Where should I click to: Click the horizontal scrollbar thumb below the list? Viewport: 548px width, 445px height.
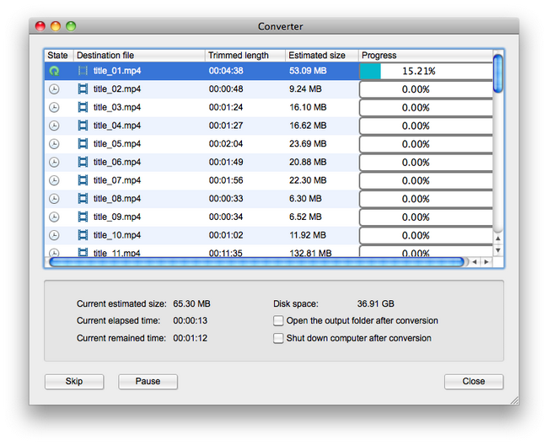pyautogui.click(x=257, y=261)
